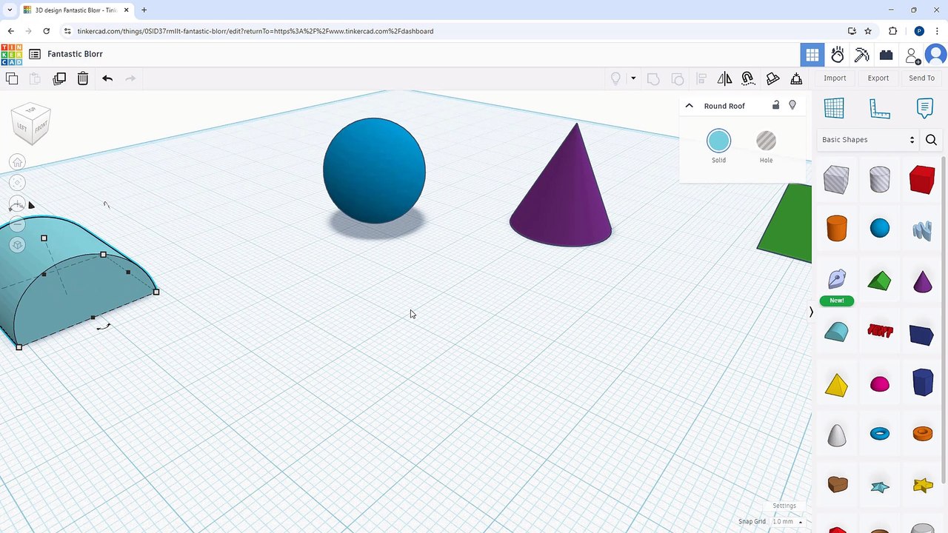
Task: Select the orange Cylinder shape
Action: (x=836, y=229)
